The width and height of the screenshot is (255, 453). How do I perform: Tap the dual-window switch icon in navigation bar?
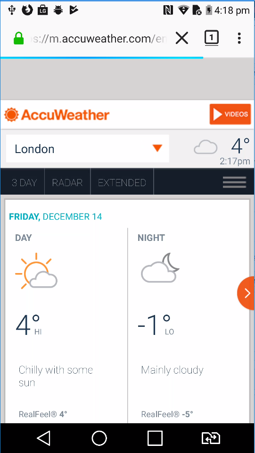211,438
